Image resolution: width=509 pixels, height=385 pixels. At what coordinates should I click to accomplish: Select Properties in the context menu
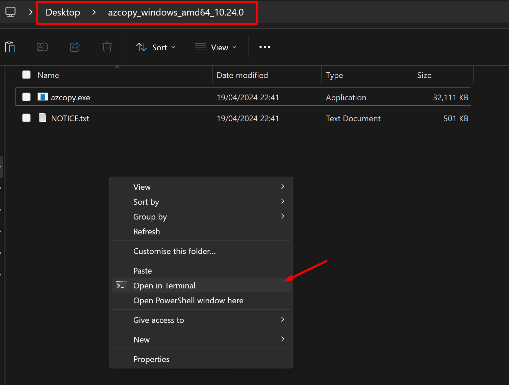pos(151,359)
